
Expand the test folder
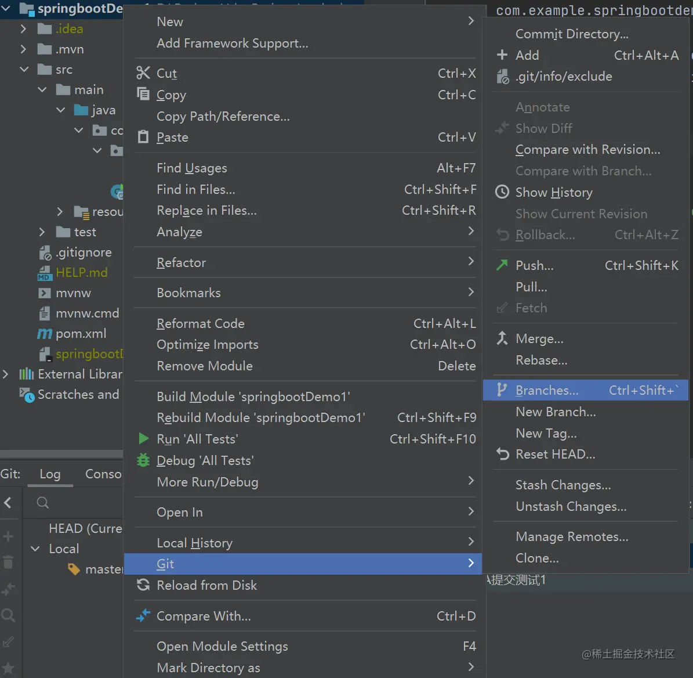pos(42,232)
